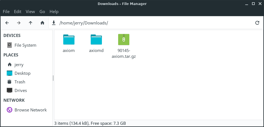
Task: Go to home folder via house icon
Action: (42, 23)
